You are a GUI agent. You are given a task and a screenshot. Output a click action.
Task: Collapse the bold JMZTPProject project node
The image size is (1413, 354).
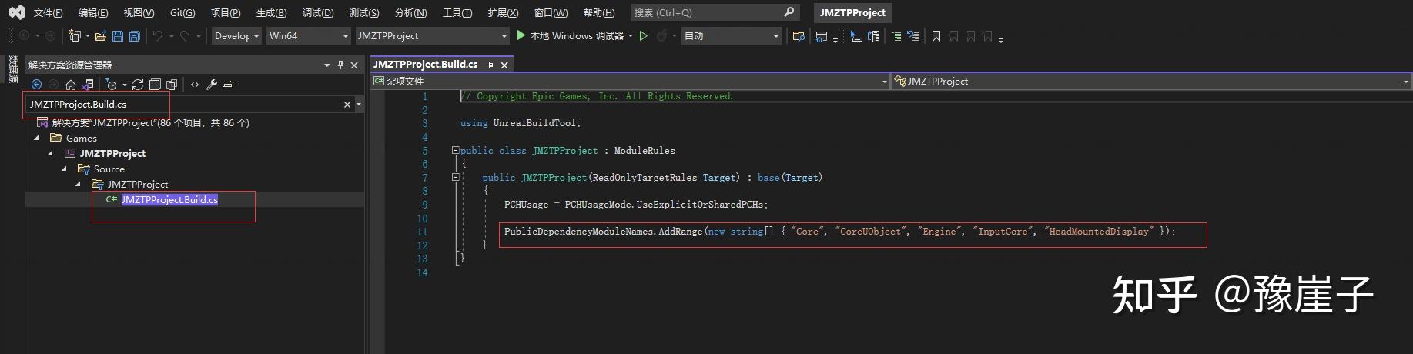(51, 154)
